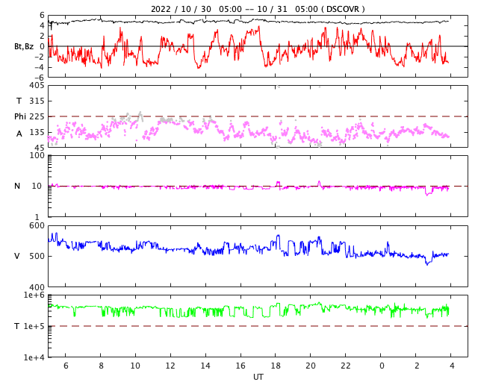Click the 'Phi' axis label
478x382 pixels.
coord(20,116)
